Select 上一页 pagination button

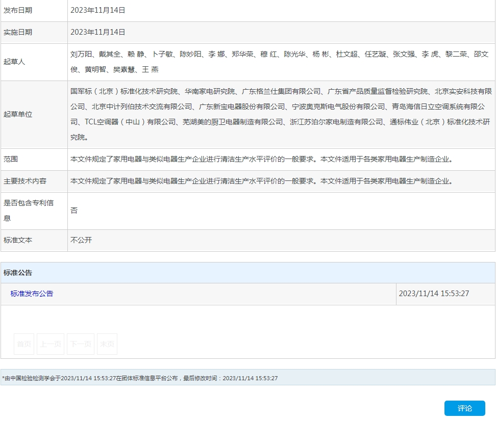[x=51, y=344]
